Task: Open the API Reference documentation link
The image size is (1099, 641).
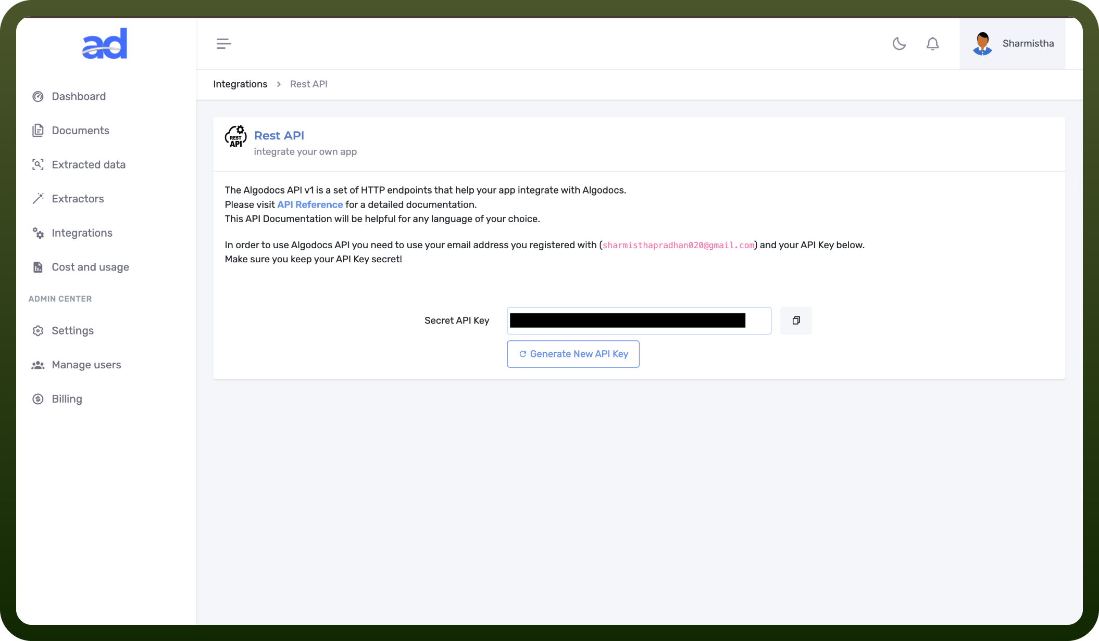Action: tap(310, 205)
